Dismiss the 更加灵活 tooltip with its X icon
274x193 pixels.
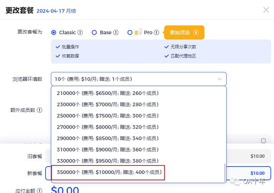(196, 32)
